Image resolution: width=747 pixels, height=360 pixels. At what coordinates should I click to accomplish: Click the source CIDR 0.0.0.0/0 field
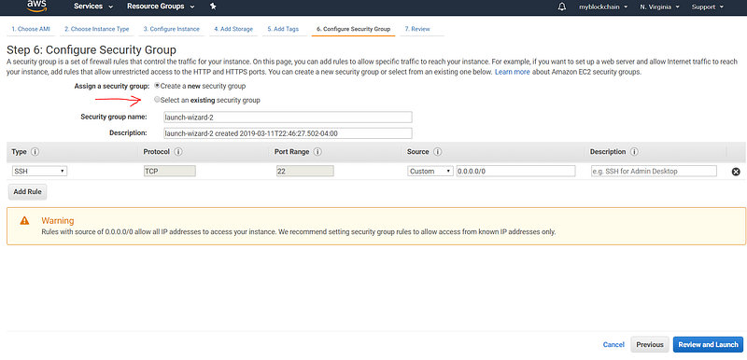(515, 172)
